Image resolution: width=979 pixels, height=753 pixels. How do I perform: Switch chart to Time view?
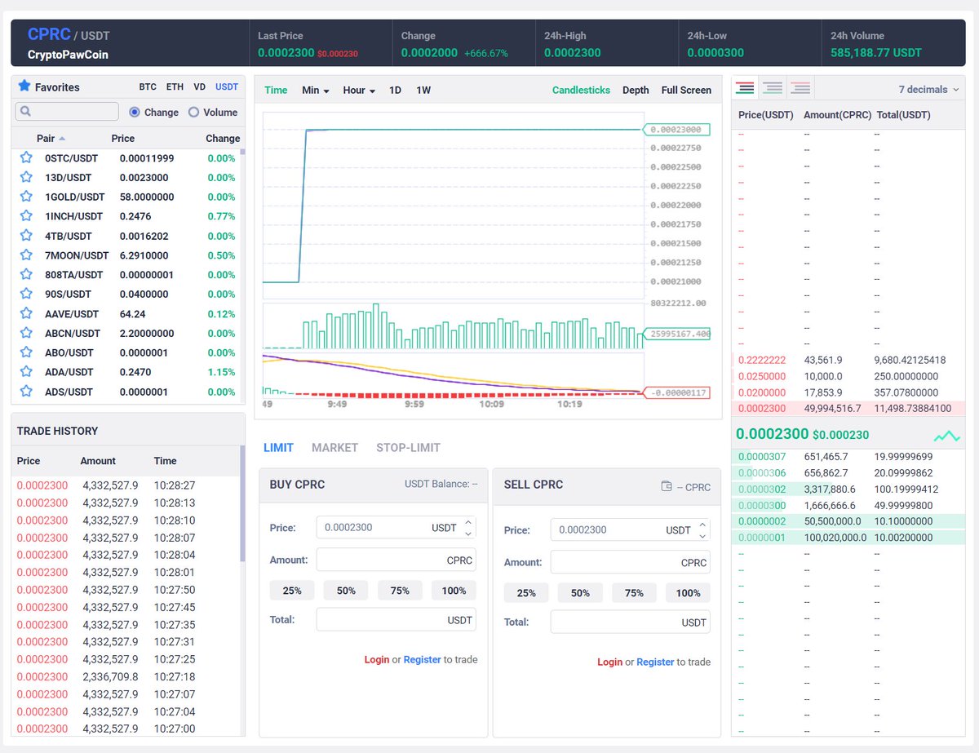click(276, 91)
